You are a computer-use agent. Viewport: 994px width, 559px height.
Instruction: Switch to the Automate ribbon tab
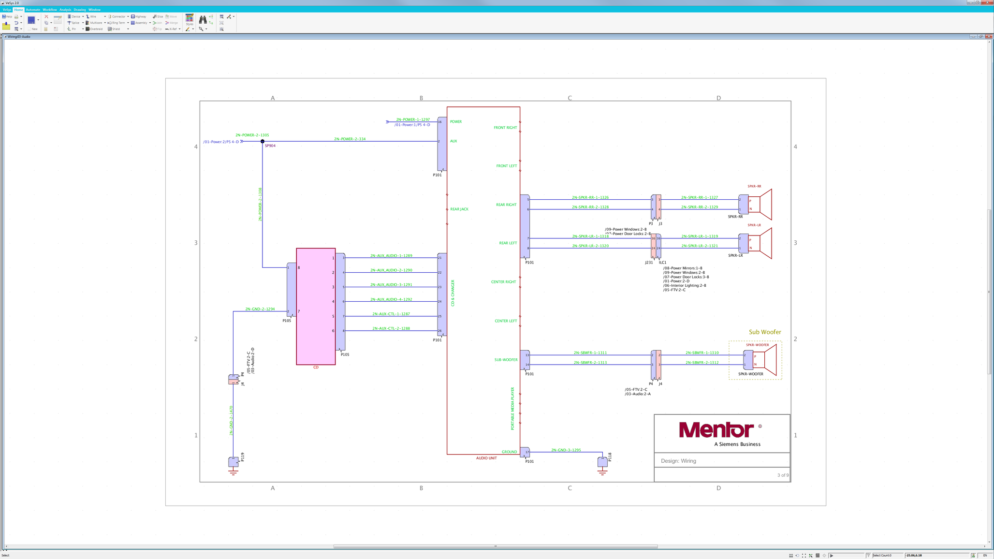[x=32, y=9]
